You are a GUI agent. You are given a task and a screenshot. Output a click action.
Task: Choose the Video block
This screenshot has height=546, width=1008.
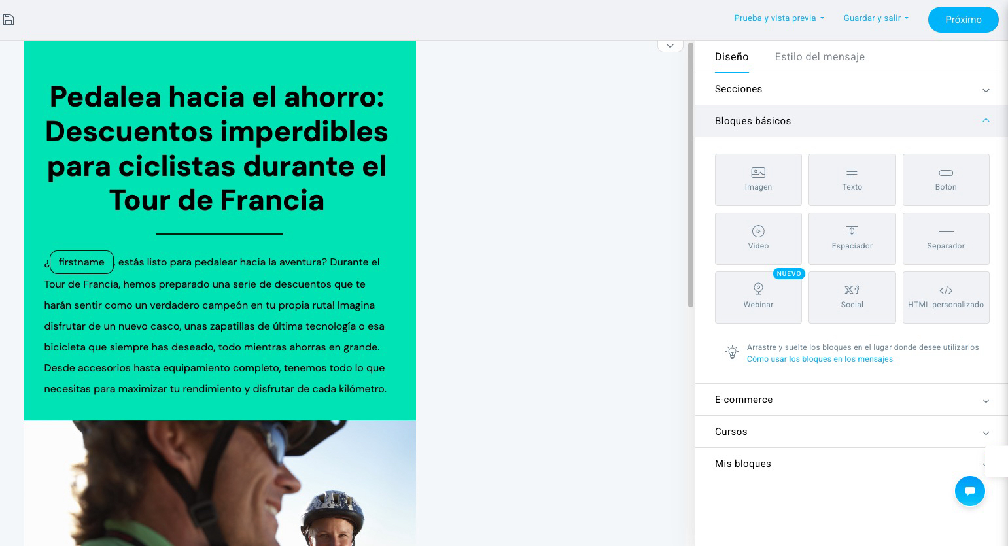click(x=758, y=238)
